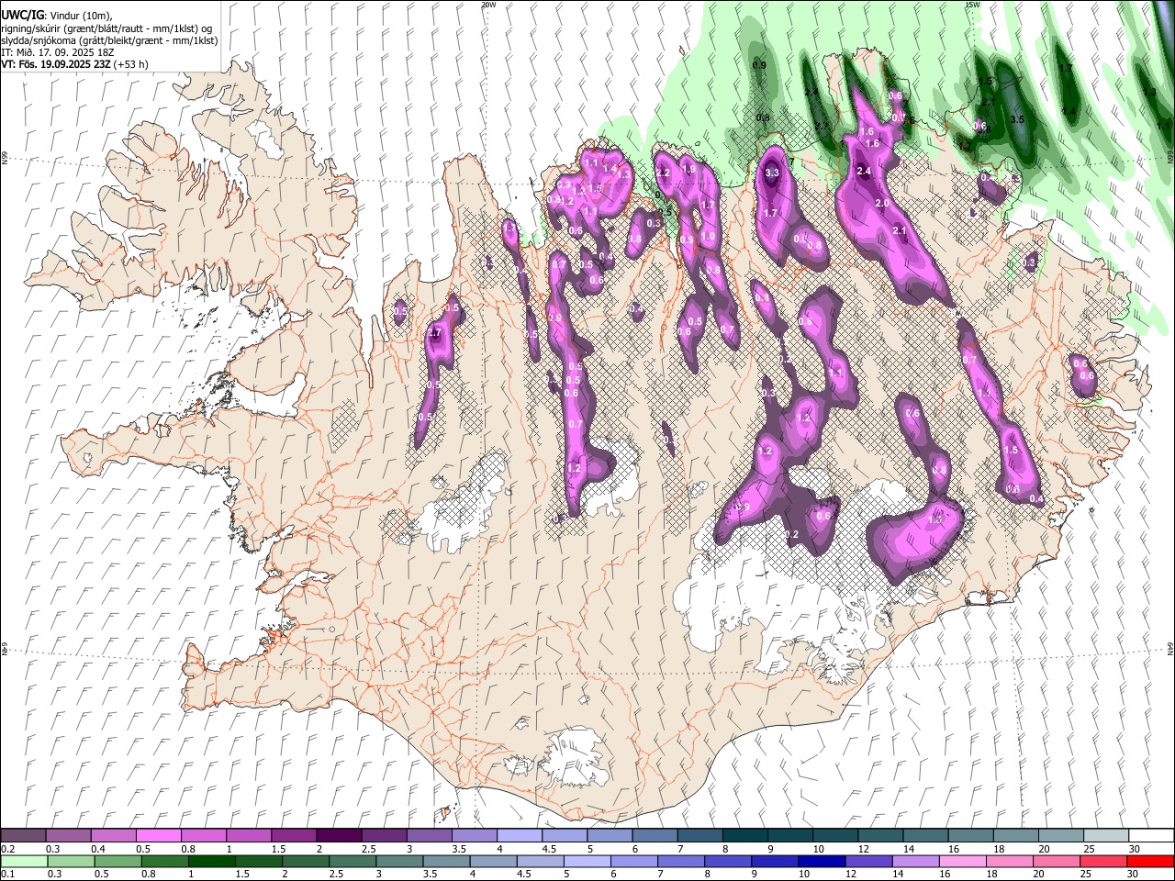Click the 'VT: Fös. 19.09.2025 23Z' valid time
Screen dimensions: 1175x881
pyautogui.click(x=55, y=64)
